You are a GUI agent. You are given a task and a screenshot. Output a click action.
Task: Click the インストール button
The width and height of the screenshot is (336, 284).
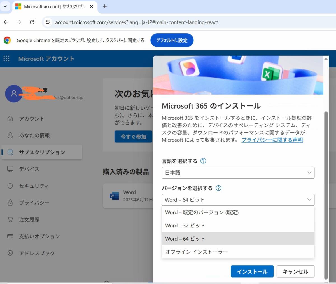252,271
